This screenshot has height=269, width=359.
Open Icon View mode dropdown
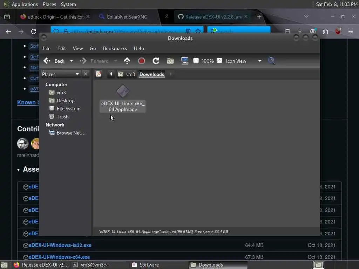[x=243, y=61]
